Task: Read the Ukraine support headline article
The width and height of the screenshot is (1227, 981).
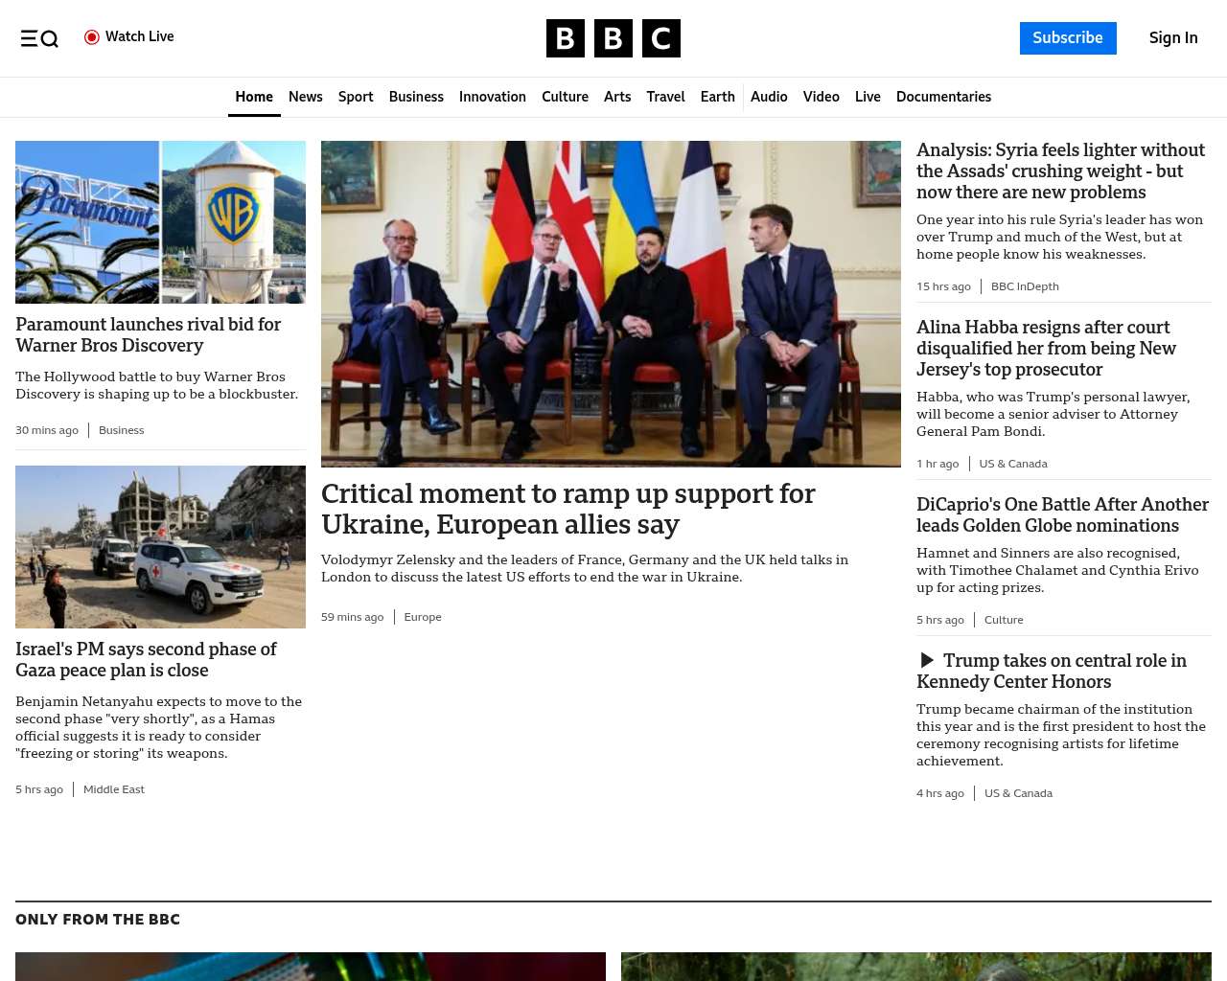Action: coord(567,509)
